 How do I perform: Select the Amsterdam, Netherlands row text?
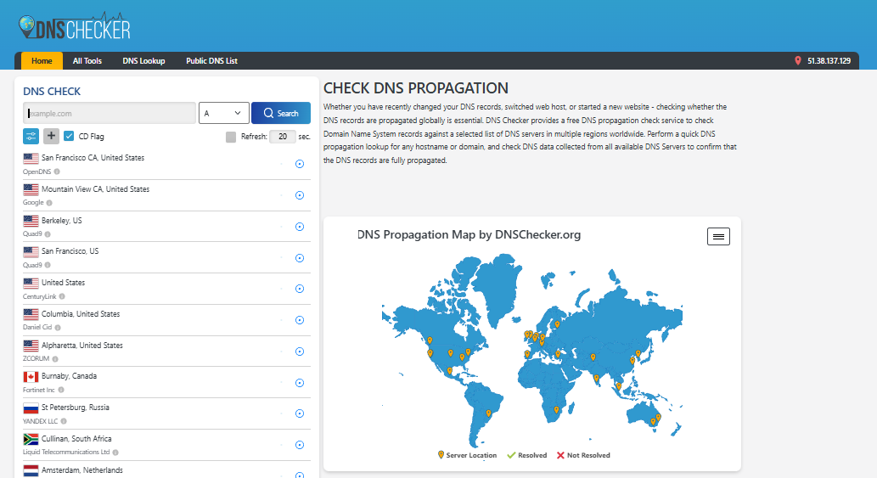point(82,470)
